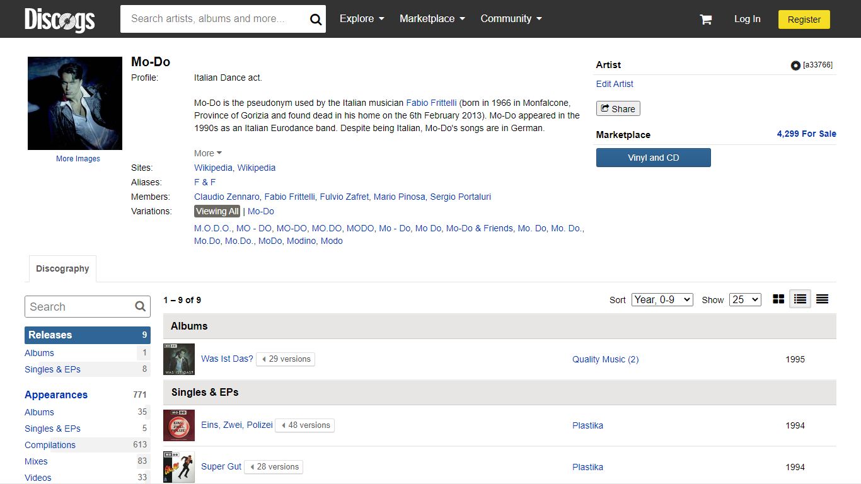
Task: Open the Edit Artist link
Action: tap(615, 84)
